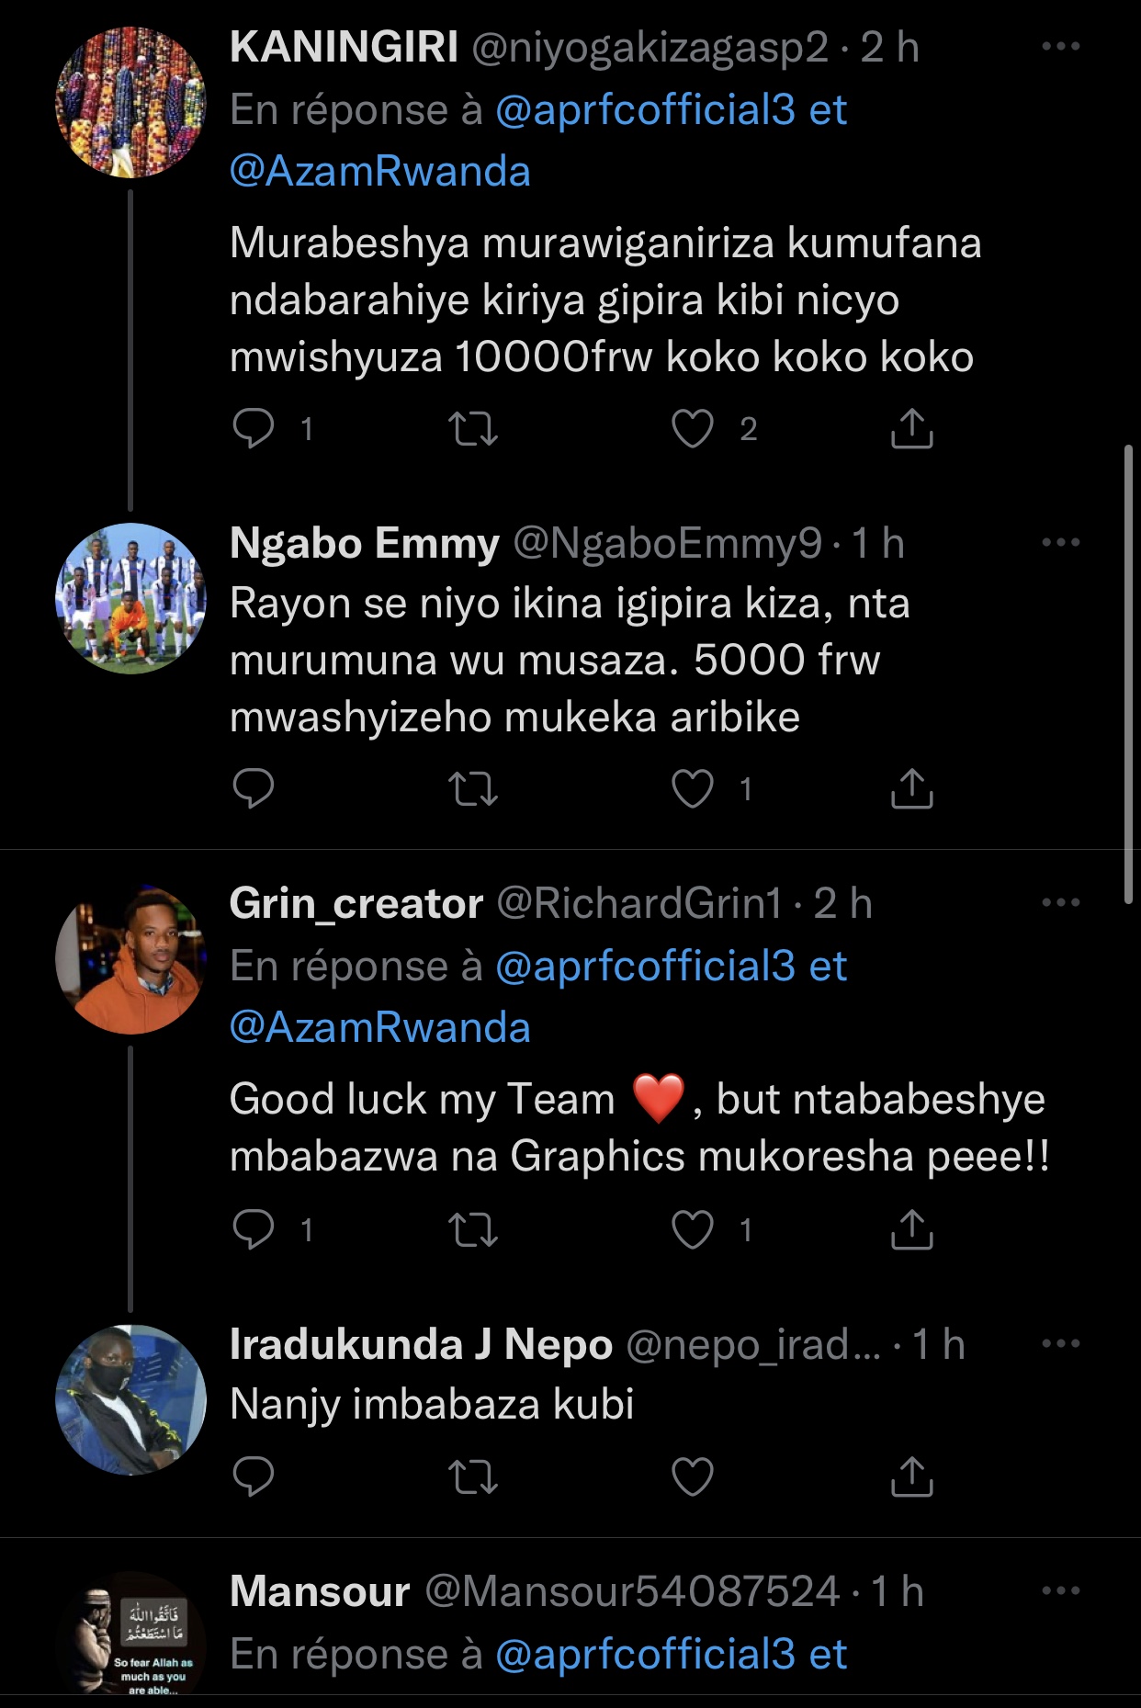Open more options on Ngabo Emmy's tweet
1141x1708 pixels.
(1060, 543)
